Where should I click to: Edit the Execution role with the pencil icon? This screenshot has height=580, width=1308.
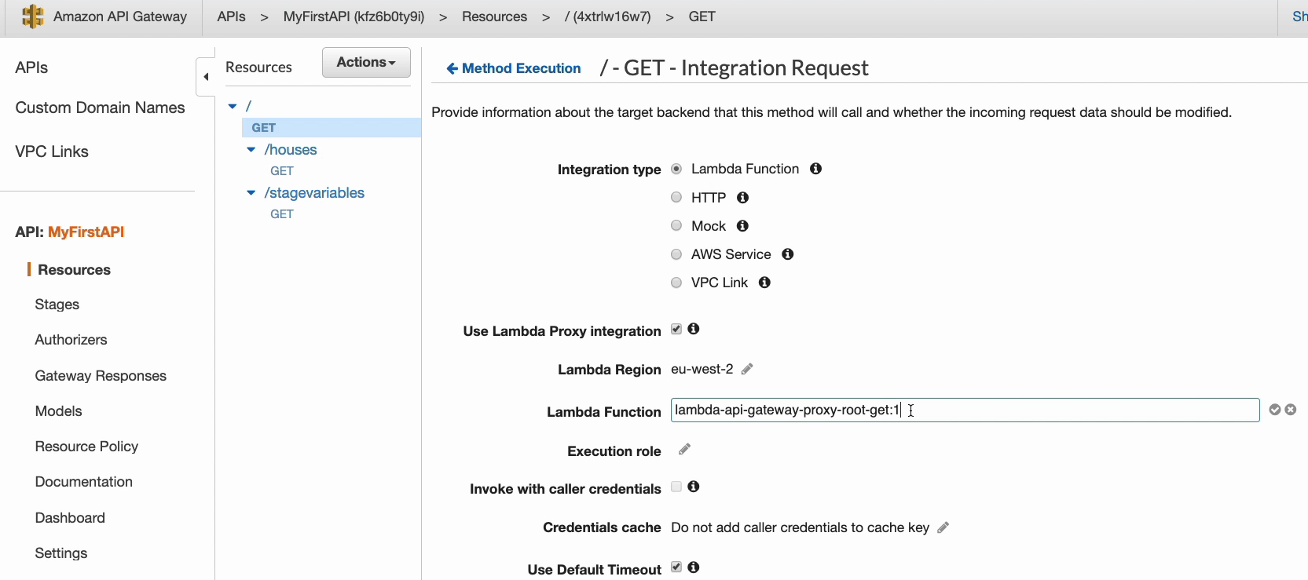coord(684,450)
